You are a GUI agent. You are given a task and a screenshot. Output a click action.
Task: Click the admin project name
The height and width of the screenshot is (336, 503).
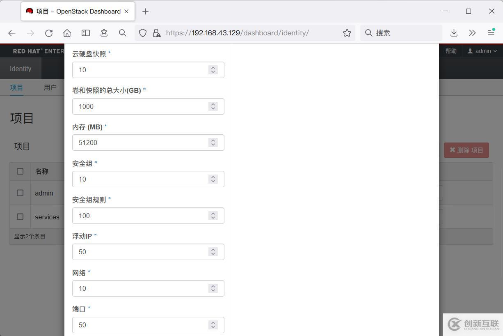pos(44,193)
